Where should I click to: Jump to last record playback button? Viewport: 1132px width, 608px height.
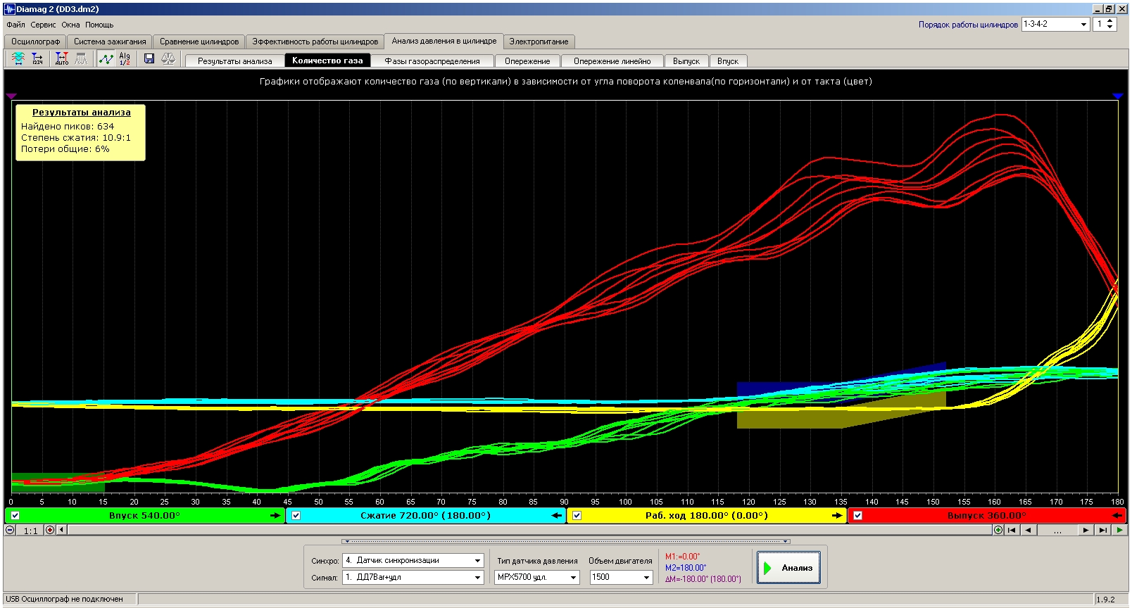coord(1103,530)
